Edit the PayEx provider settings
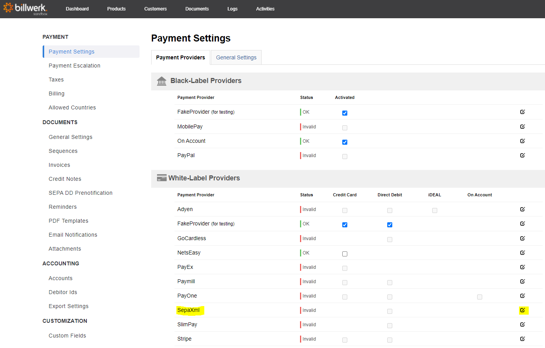Screen dimensions: 545x348 tap(523, 267)
